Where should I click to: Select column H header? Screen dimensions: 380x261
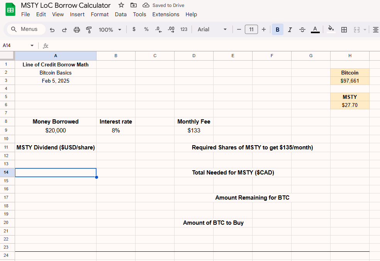click(x=350, y=56)
